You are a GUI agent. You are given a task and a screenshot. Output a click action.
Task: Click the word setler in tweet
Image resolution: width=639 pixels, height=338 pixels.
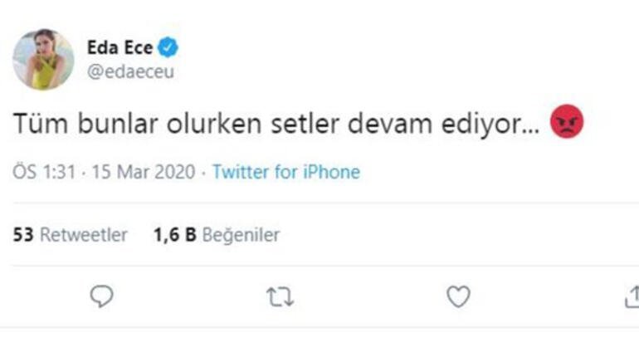[x=311, y=125]
